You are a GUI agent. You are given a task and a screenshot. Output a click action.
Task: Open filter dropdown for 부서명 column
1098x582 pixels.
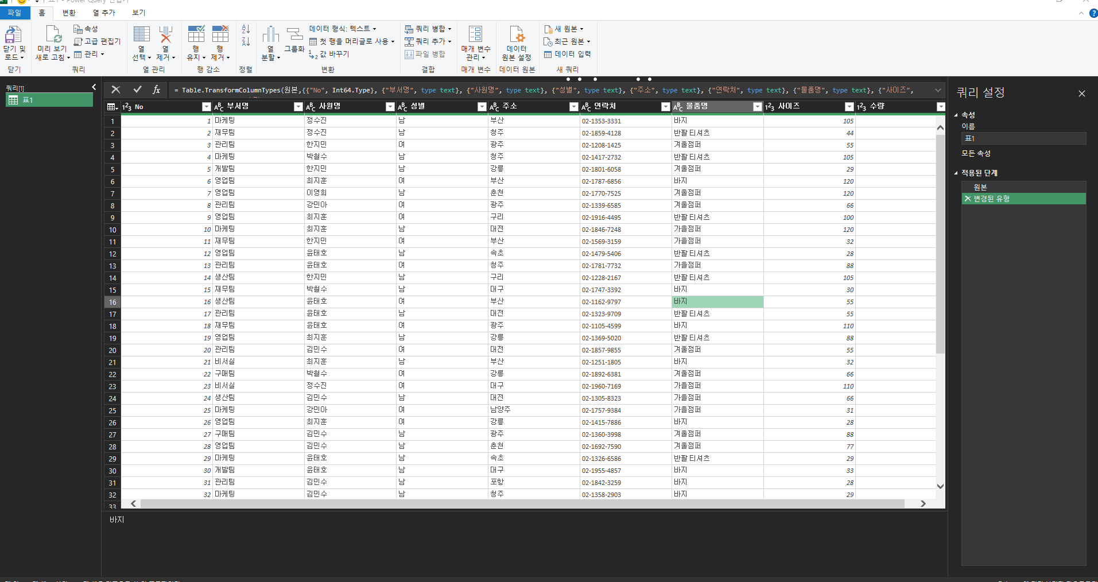[x=298, y=107]
